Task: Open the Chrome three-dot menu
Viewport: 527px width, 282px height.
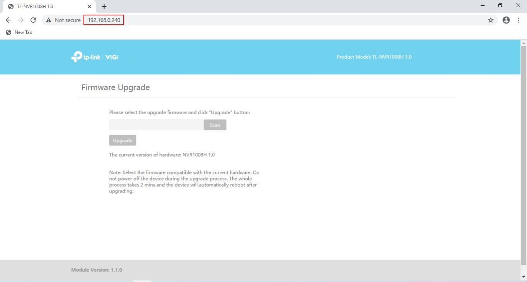Action: [x=518, y=20]
